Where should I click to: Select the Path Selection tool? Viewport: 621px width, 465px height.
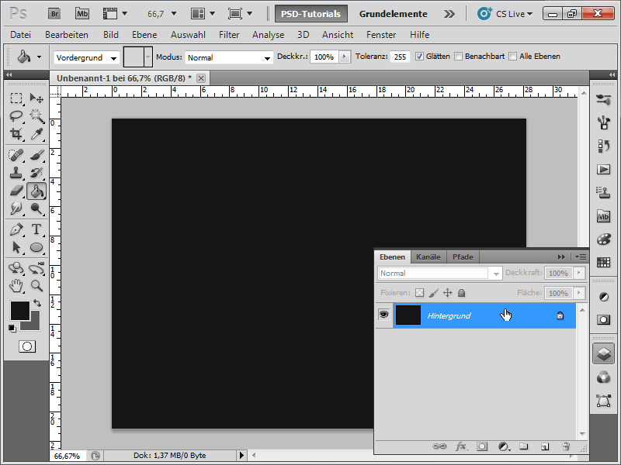[16, 247]
